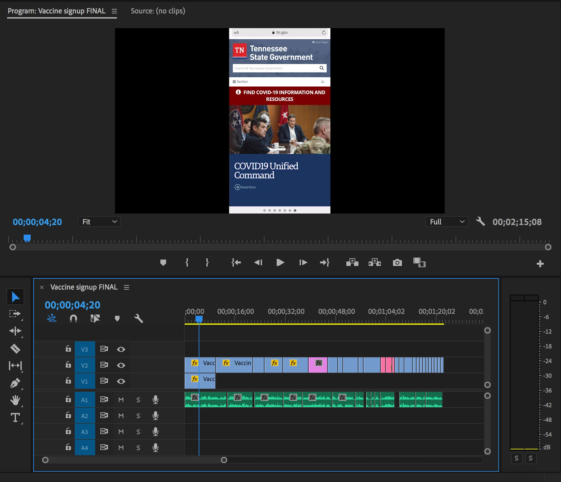Open the Fit zoom level dropdown
This screenshot has width=561, height=482.
pos(99,222)
